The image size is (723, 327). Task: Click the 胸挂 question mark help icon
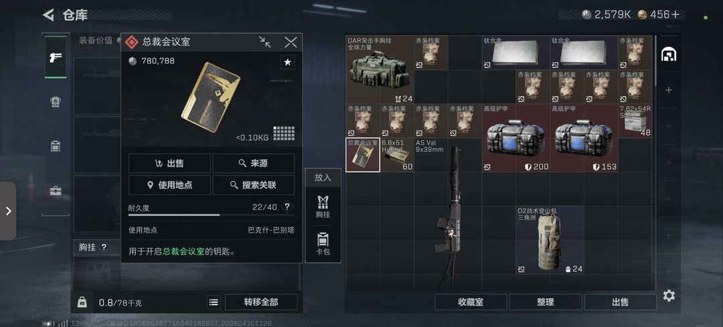[x=104, y=247]
